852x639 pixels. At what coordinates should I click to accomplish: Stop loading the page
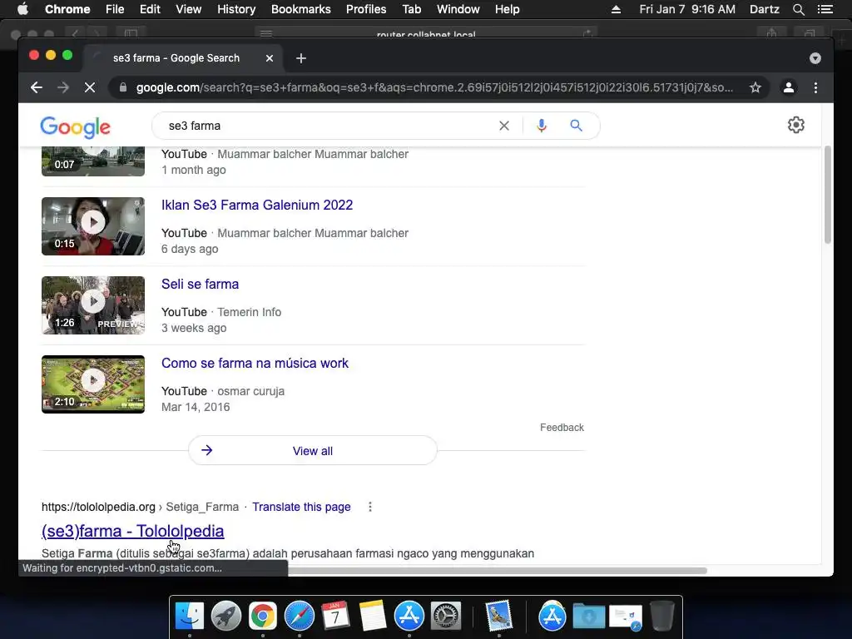[x=90, y=87]
